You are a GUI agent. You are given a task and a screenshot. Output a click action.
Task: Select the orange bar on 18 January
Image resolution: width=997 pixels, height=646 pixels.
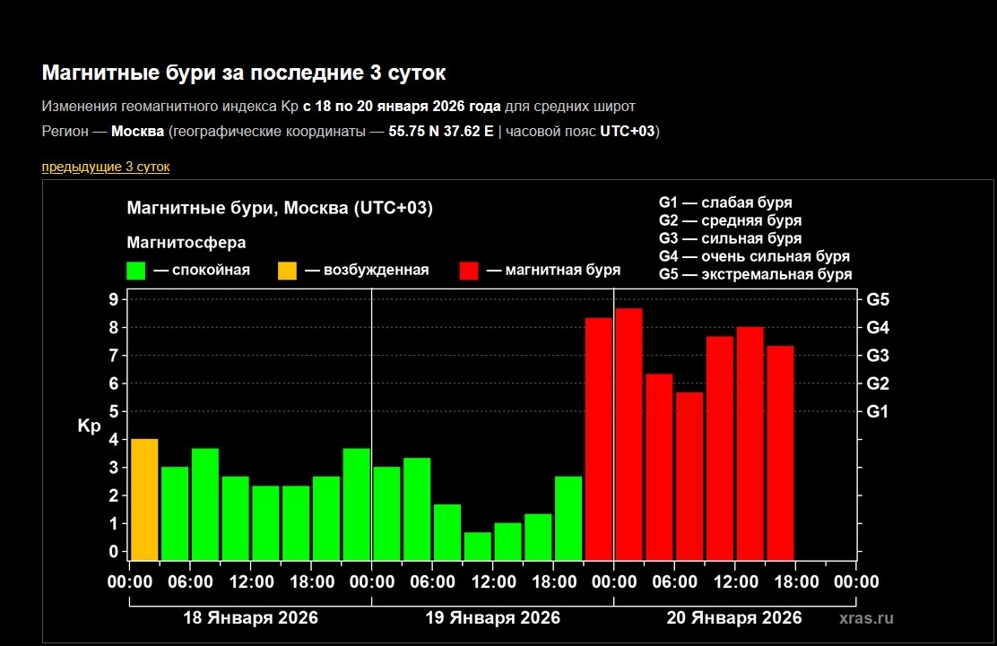(144, 499)
